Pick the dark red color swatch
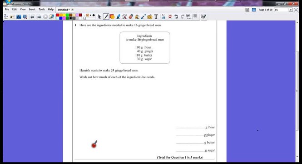The width and height of the screenshot is (302, 164). pos(80,15)
